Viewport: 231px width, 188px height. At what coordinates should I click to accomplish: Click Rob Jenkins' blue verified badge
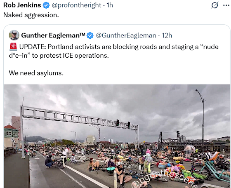(46, 5)
